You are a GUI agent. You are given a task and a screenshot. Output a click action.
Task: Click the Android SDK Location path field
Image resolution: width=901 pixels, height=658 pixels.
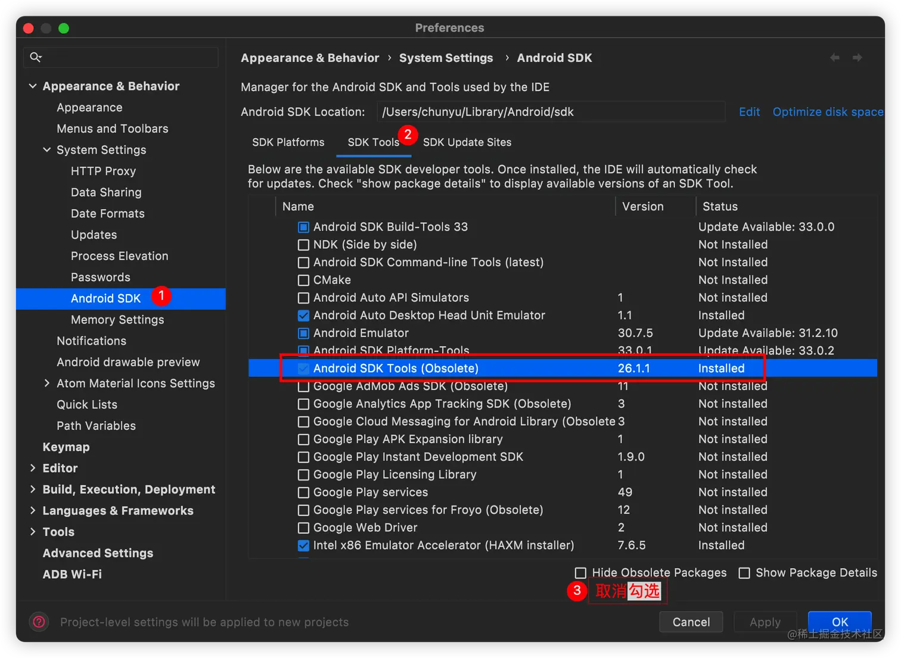coord(551,112)
